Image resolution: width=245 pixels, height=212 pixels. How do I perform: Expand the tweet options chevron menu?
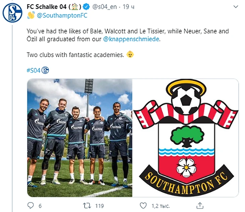click(x=236, y=7)
